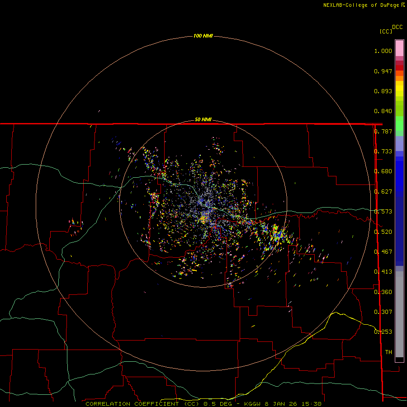Click the 0.307 scale value
407x407 pixels.
pos(383,312)
